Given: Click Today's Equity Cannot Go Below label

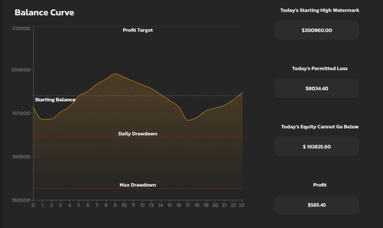Looking at the screenshot, I should coord(319,127).
